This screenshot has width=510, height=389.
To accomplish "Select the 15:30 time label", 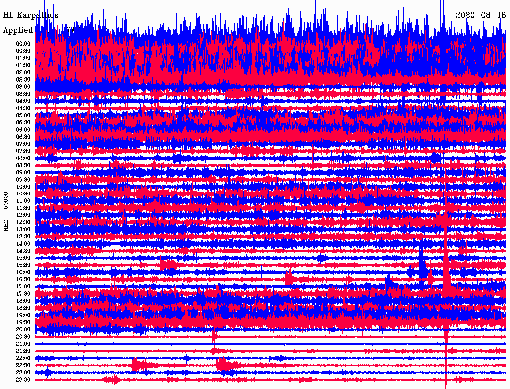I will (x=23, y=265).
